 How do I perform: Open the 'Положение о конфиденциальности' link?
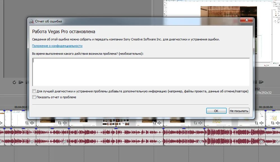(57, 46)
